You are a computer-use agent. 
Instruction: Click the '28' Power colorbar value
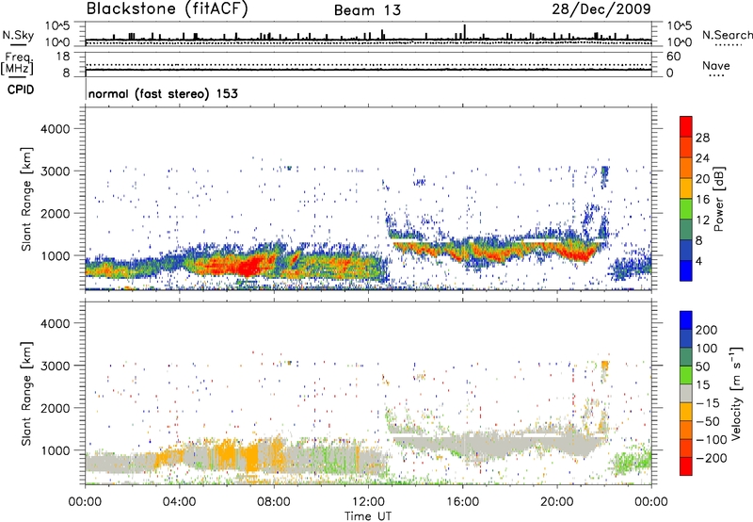click(x=702, y=138)
